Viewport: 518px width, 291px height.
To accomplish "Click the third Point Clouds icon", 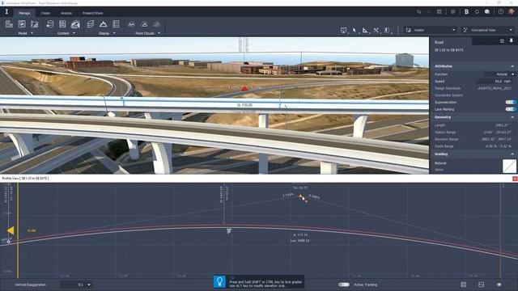I will coord(157,24).
